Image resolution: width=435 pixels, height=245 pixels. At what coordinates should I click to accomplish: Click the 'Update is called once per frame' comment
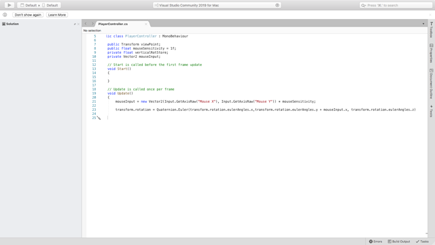pyautogui.click(x=141, y=89)
